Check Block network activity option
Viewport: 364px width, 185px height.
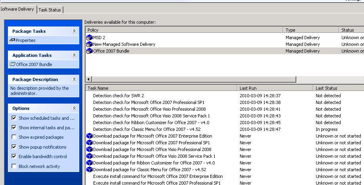tap(14, 166)
